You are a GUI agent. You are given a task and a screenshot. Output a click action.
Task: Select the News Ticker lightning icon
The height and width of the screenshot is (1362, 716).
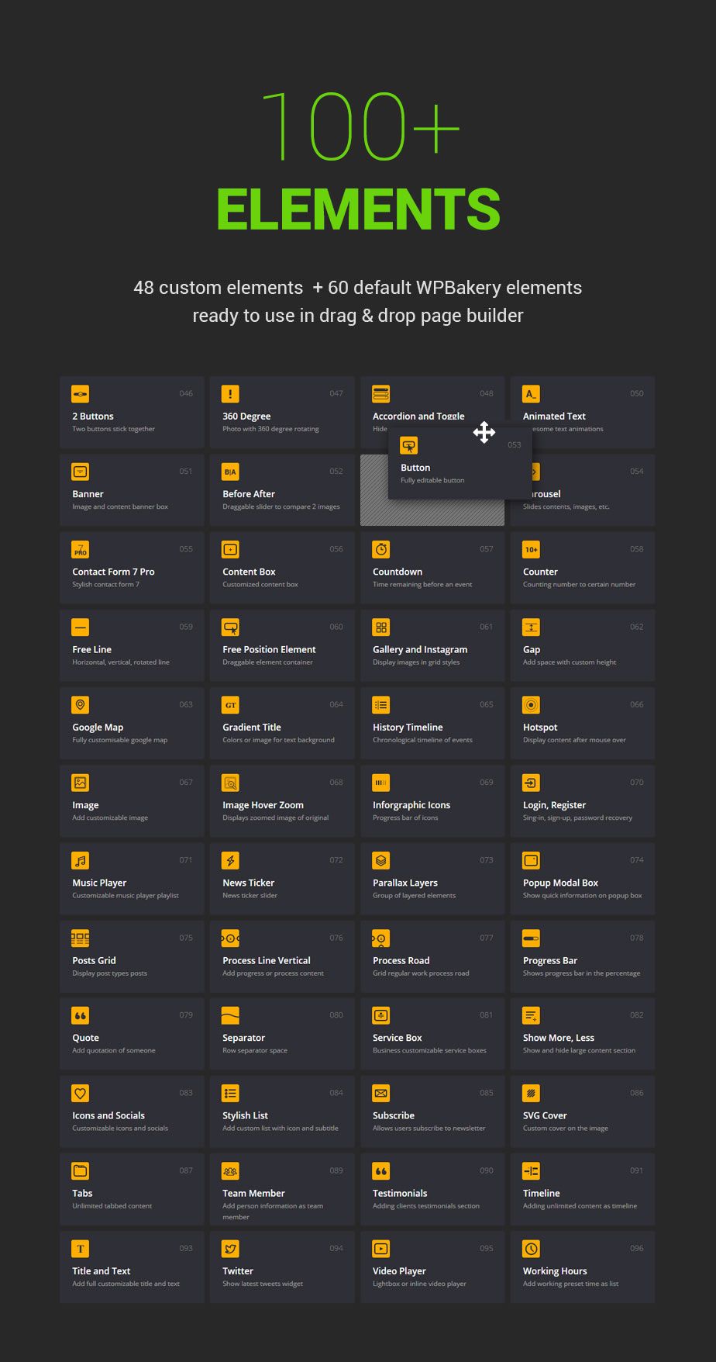click(230, 860)
